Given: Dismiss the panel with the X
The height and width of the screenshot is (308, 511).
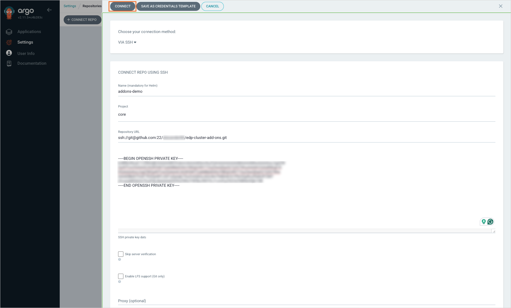Looking at the screenshot, I should [x=501, y=6].
